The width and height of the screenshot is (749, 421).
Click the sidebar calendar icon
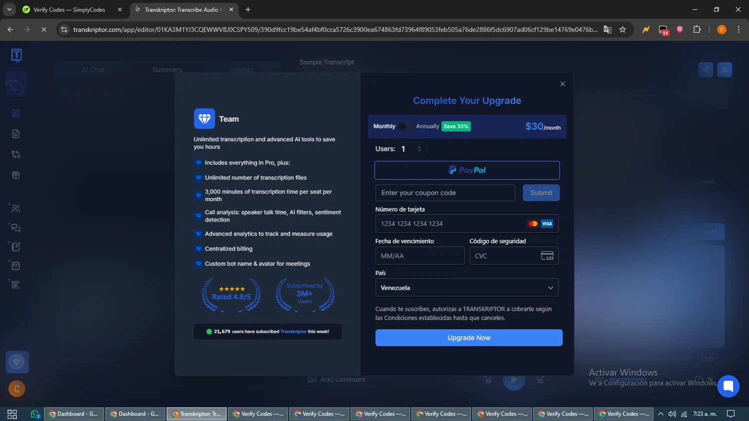(x=15, y=265)
